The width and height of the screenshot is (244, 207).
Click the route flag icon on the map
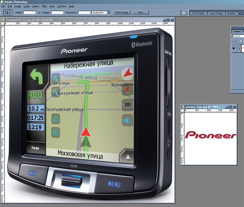coord(128,105)
